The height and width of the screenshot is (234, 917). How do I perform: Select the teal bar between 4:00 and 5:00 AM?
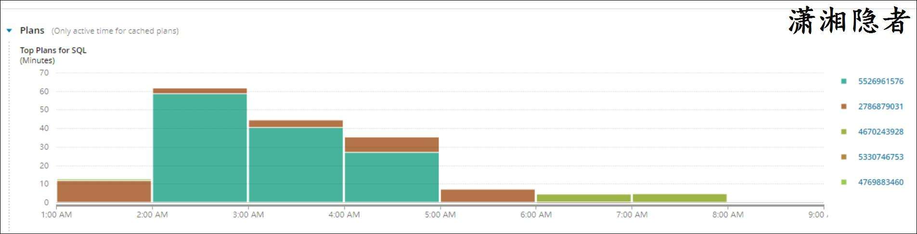click(x=391, y=177)
